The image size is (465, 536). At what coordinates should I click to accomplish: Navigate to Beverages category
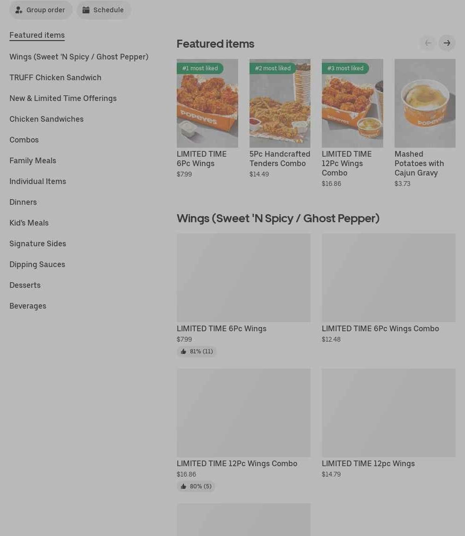point(28,306)
